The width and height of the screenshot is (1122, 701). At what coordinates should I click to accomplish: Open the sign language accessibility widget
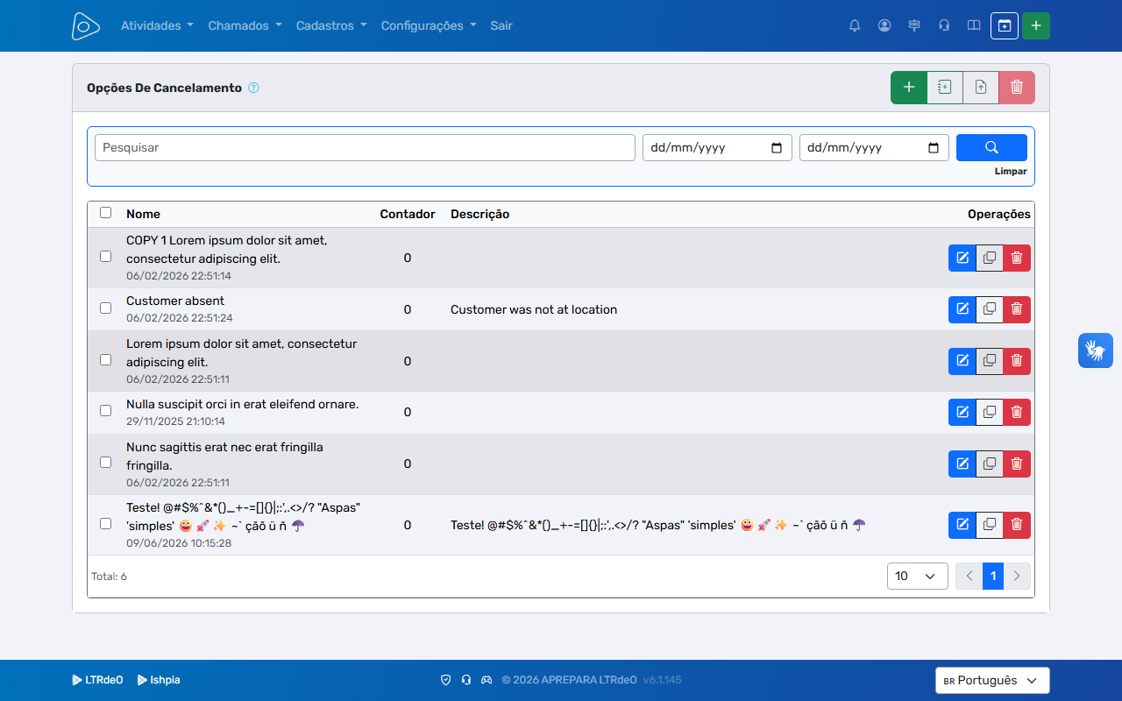1096,350
